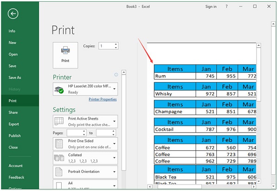Screen dimensions: 278x191
Task: Click preview horizontal scrollbar left arrow
Action: pyautogui.click(x=150, y=186)
